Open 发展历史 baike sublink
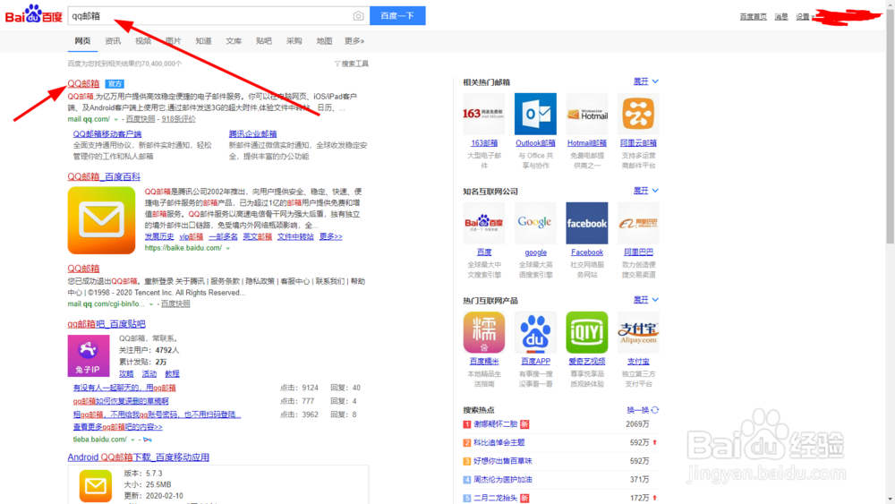This screenshot has height=504, width=895. pos(159,236)
